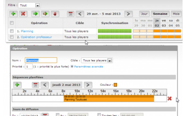Image resolution: width=186 pixels, height=116 pixels.
Task: Check the box for Planning operation row
Action: coord(12,31)
